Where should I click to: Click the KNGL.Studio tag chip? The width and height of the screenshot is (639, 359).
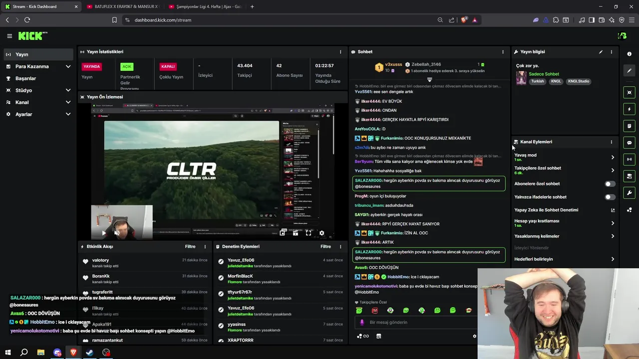point(579,81)
